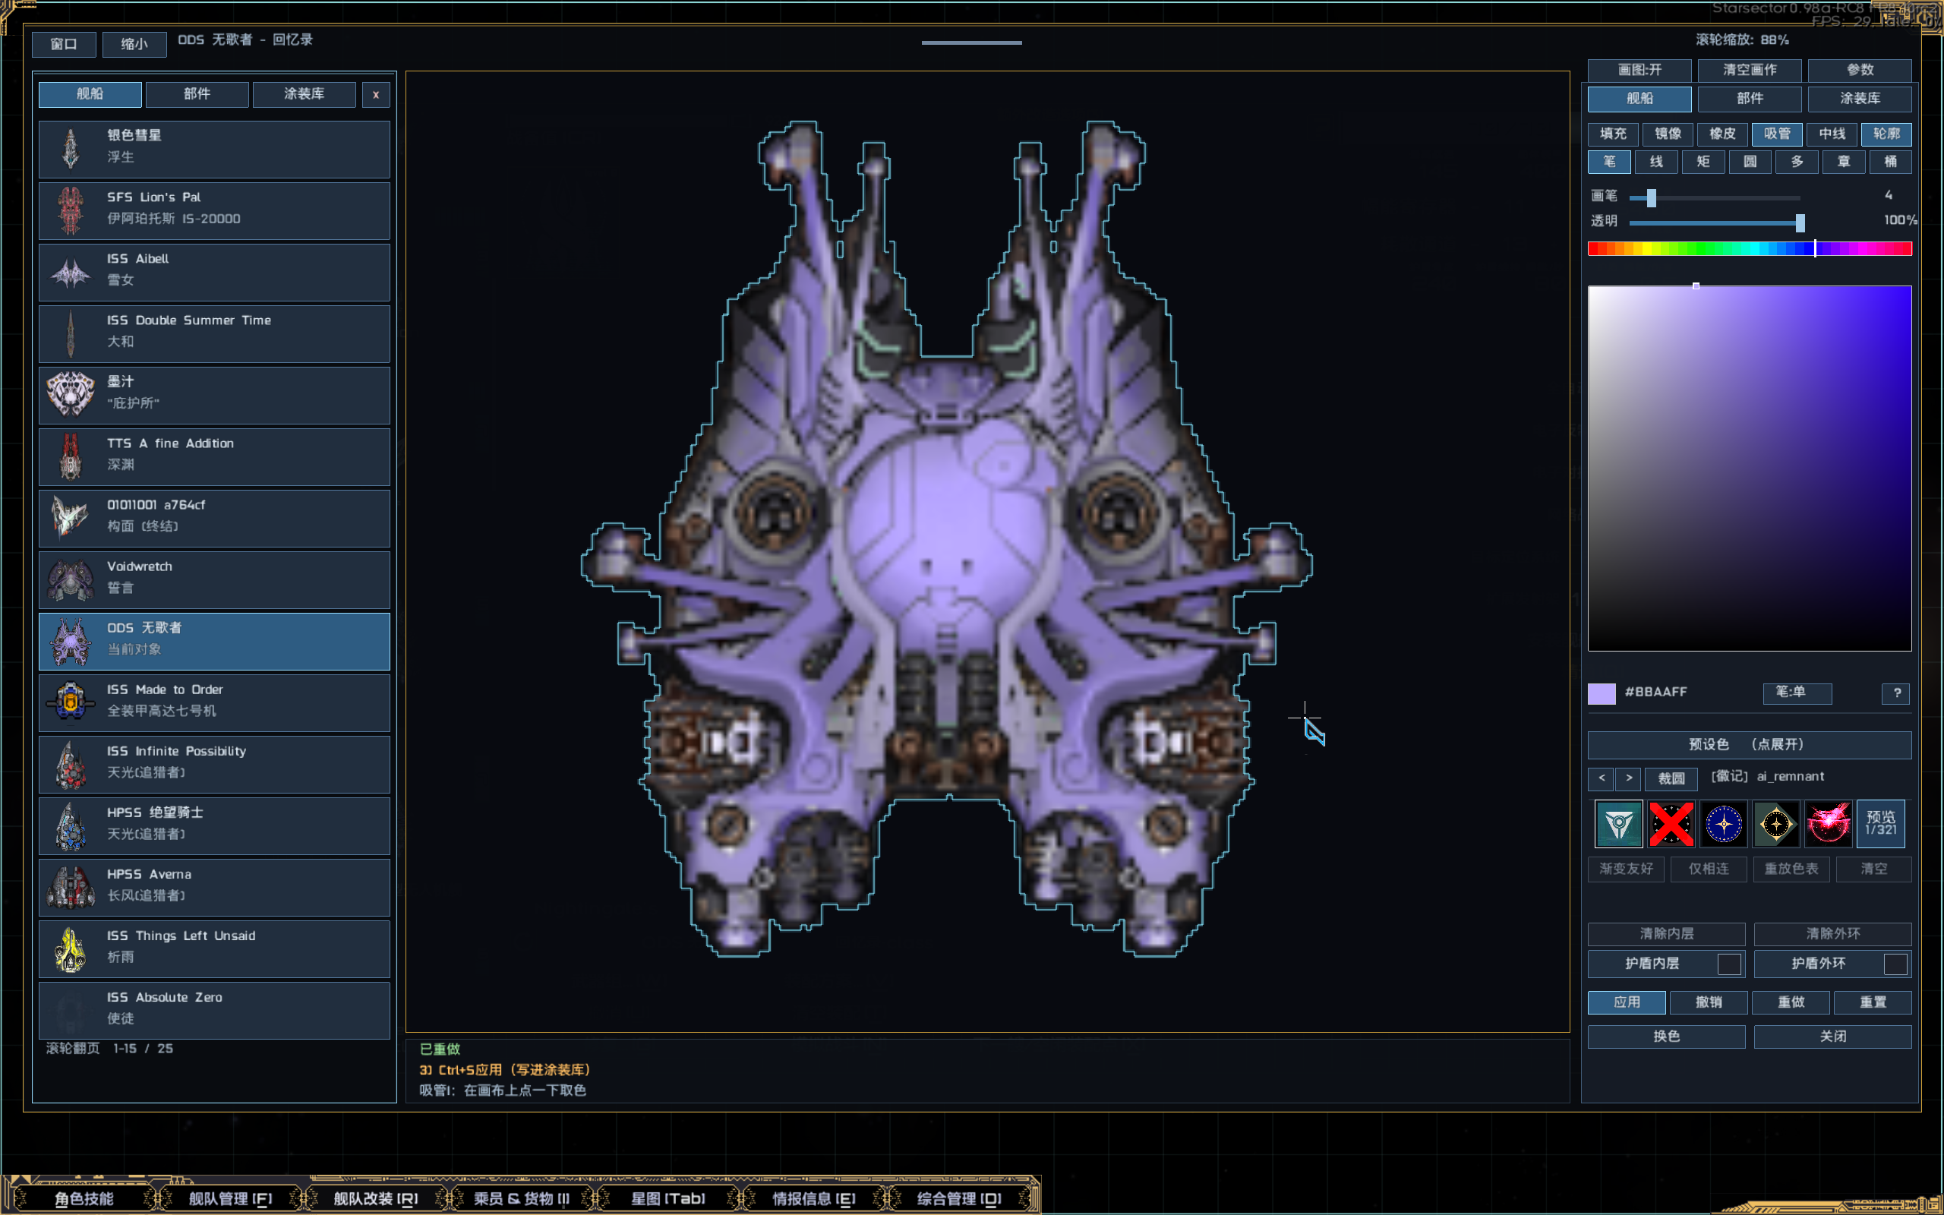
Task: Toggle the 中线 centerline option
Action: tap(1832, 134)
